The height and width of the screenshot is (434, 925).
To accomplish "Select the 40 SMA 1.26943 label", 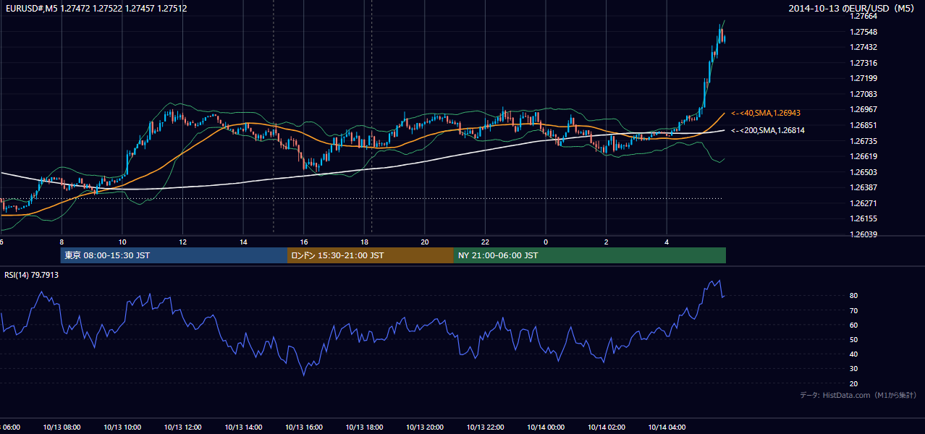I will tap(765, 114).
